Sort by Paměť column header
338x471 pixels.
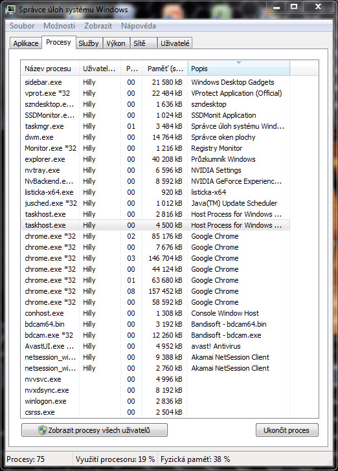(x=165, y=69)
